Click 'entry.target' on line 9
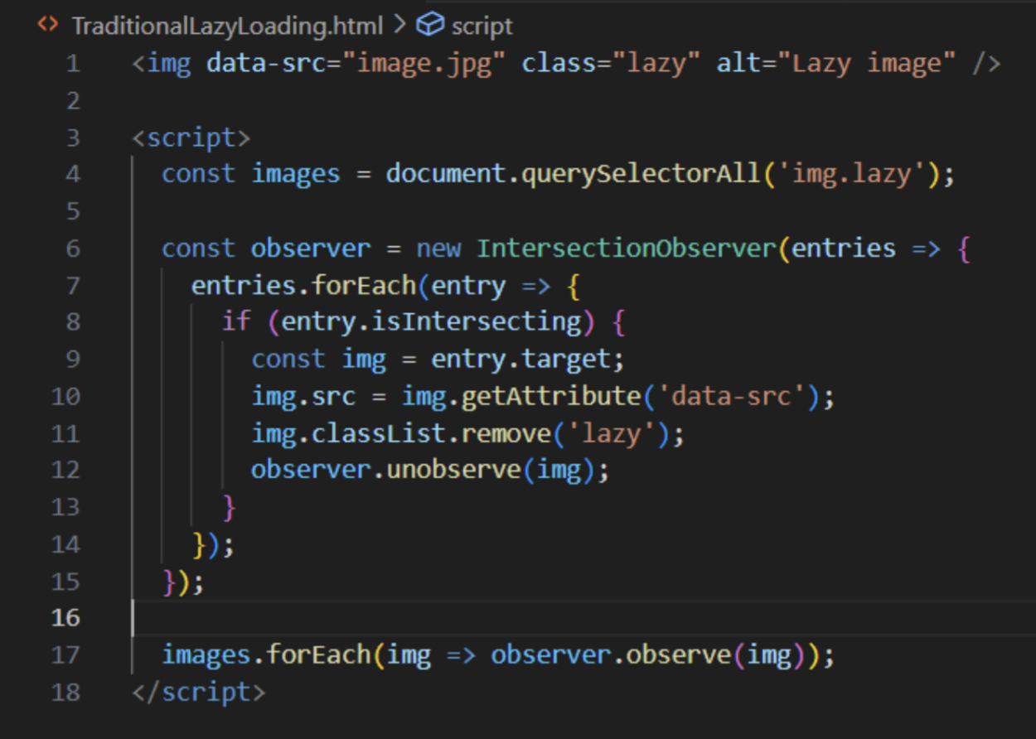 point(520,359)
